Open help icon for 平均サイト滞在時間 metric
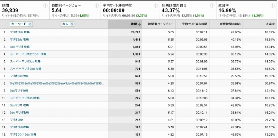278x138 pixels. click(156, 6)
